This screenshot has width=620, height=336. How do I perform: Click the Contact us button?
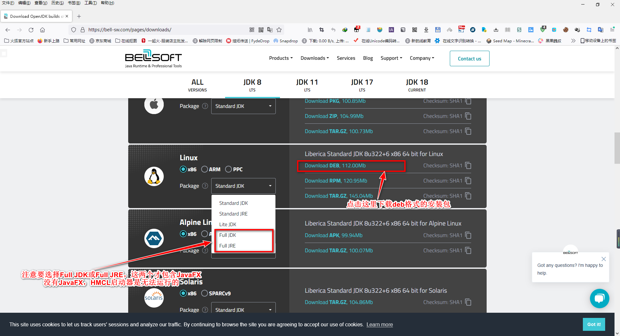470,58
